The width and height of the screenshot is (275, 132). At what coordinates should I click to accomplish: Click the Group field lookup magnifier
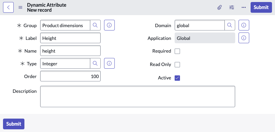click(95, 25)
